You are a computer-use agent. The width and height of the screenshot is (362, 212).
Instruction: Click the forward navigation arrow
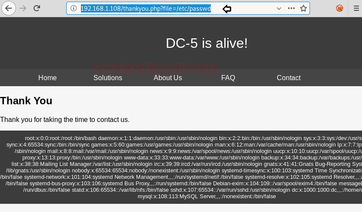click(23, 8)
